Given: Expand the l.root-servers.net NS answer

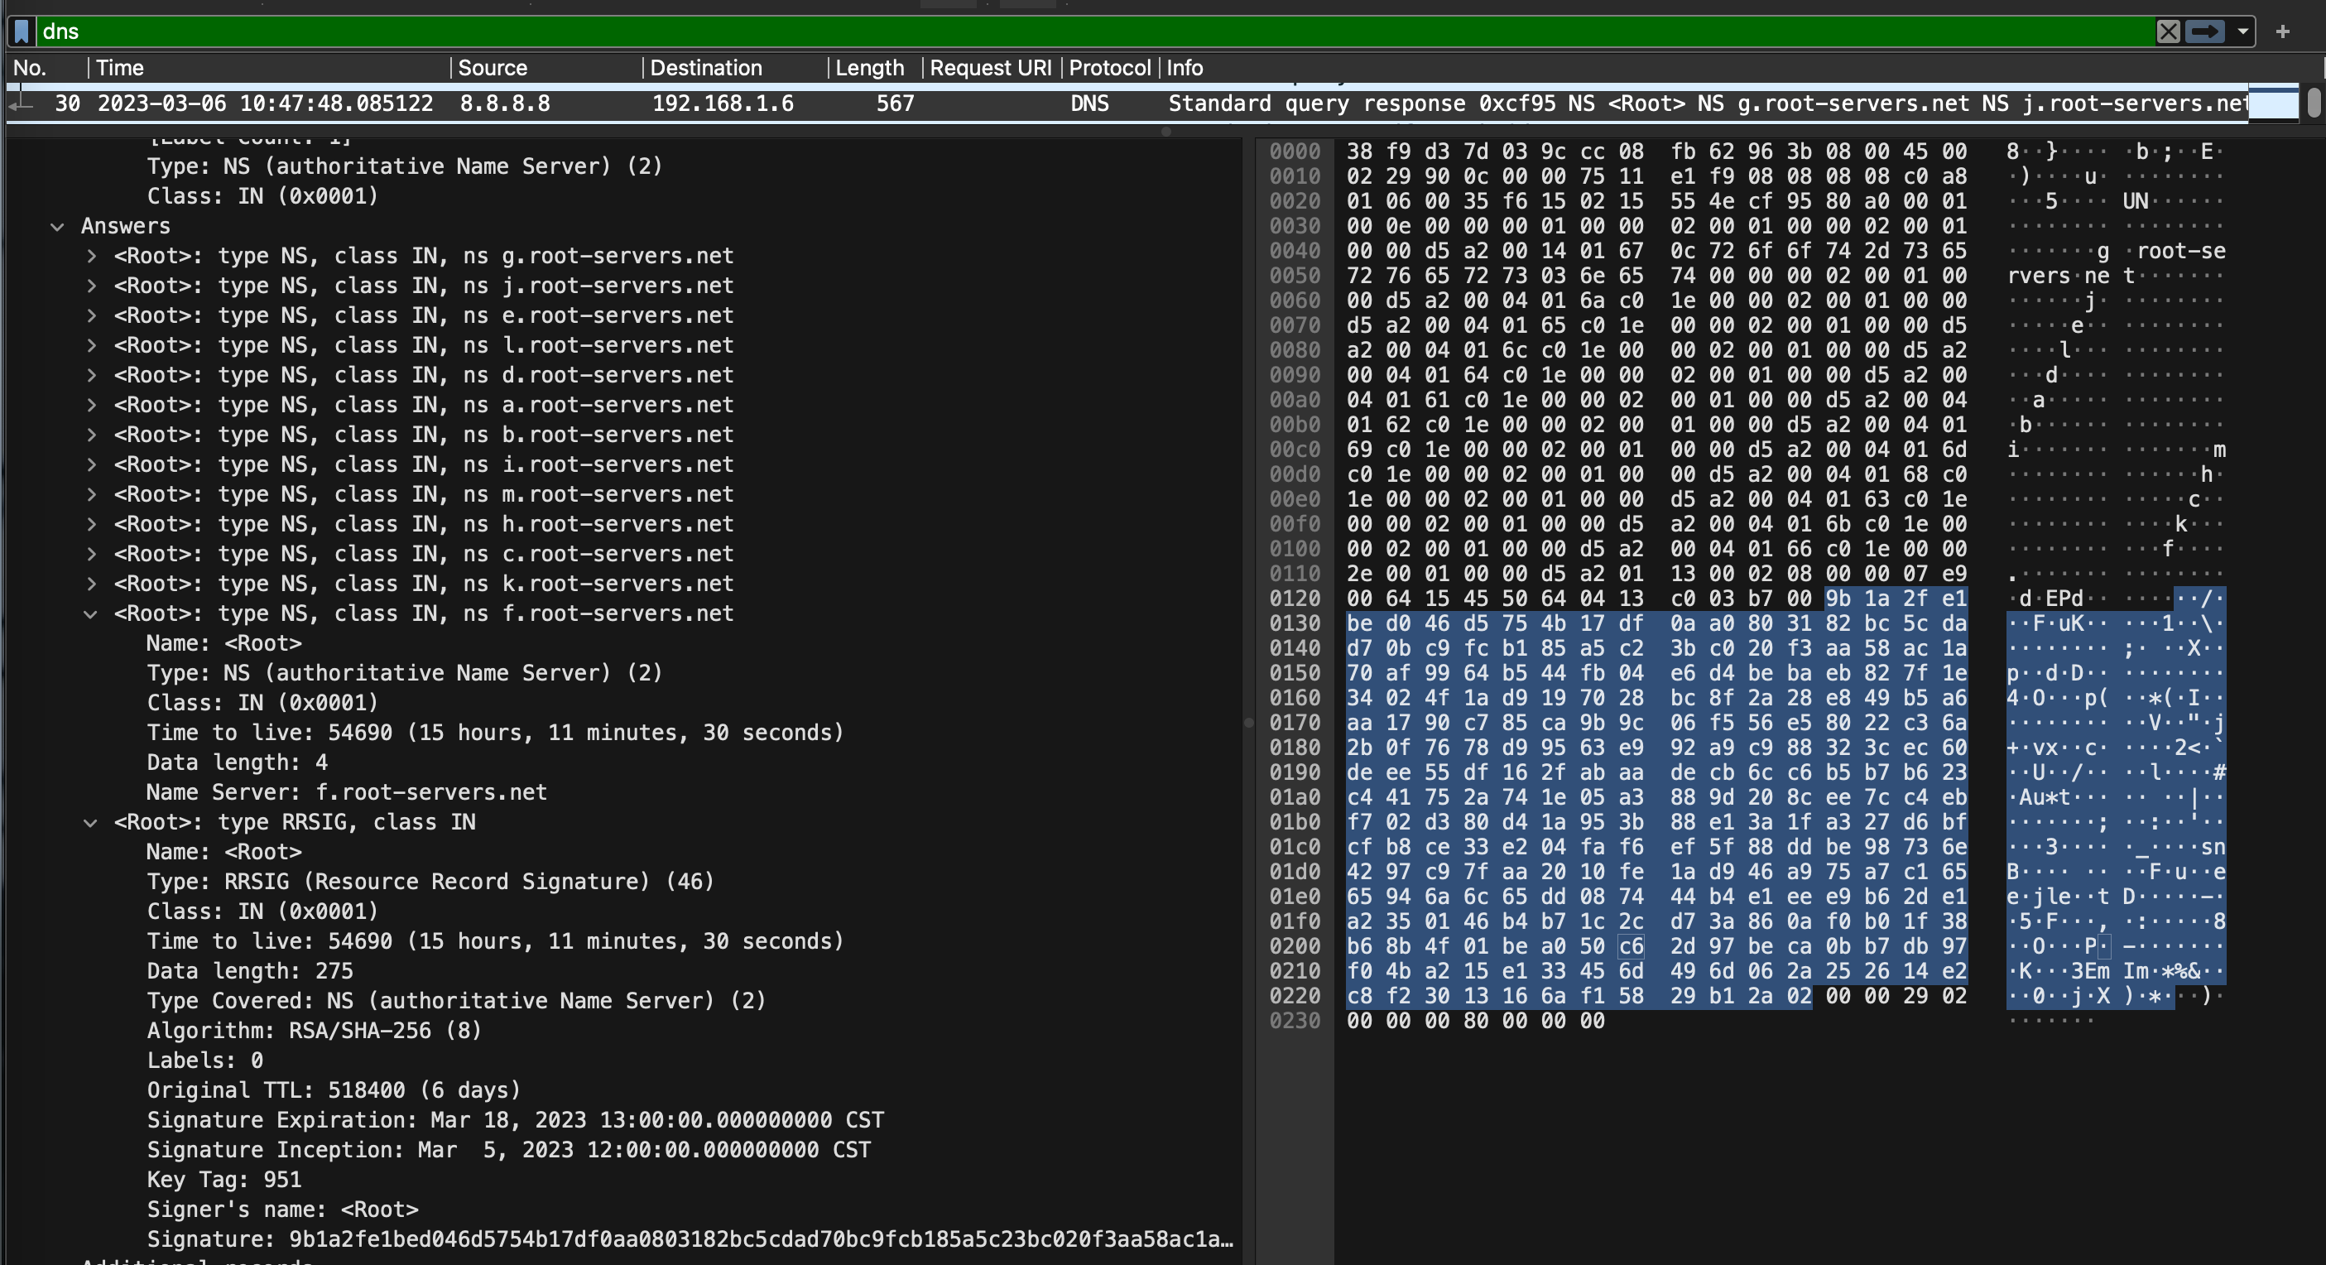Looking at the screenshot, I should coord(91,346).
